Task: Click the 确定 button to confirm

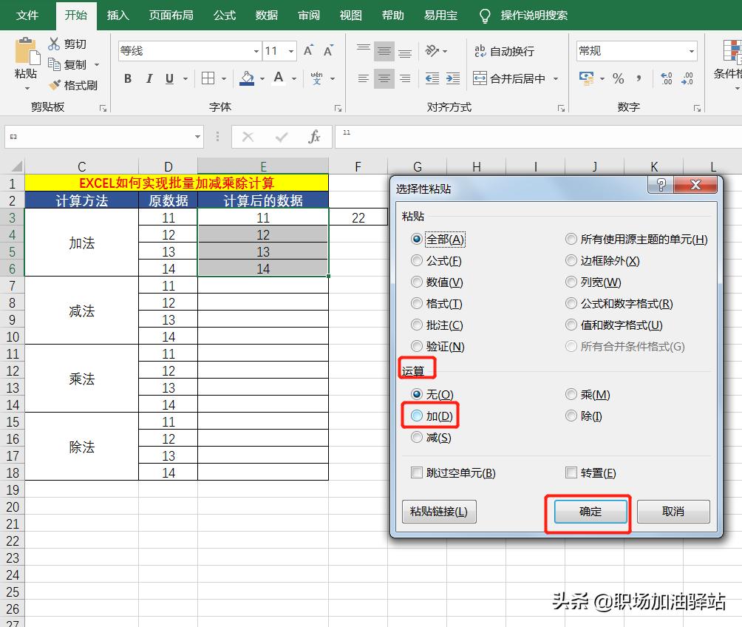Action: [588, 512]
